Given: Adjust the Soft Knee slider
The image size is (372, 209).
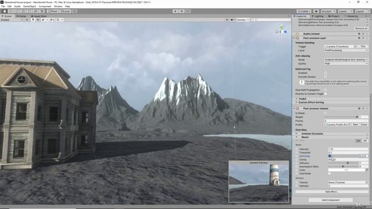Looking at the screenshot, I should [344, 156].
